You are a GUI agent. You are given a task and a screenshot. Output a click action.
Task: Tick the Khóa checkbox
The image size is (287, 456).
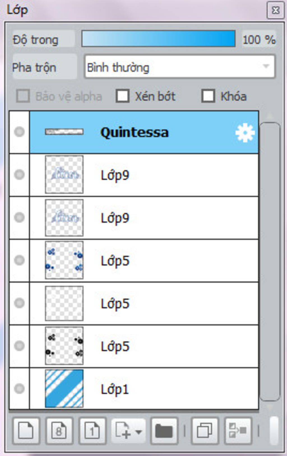(208, 96)
